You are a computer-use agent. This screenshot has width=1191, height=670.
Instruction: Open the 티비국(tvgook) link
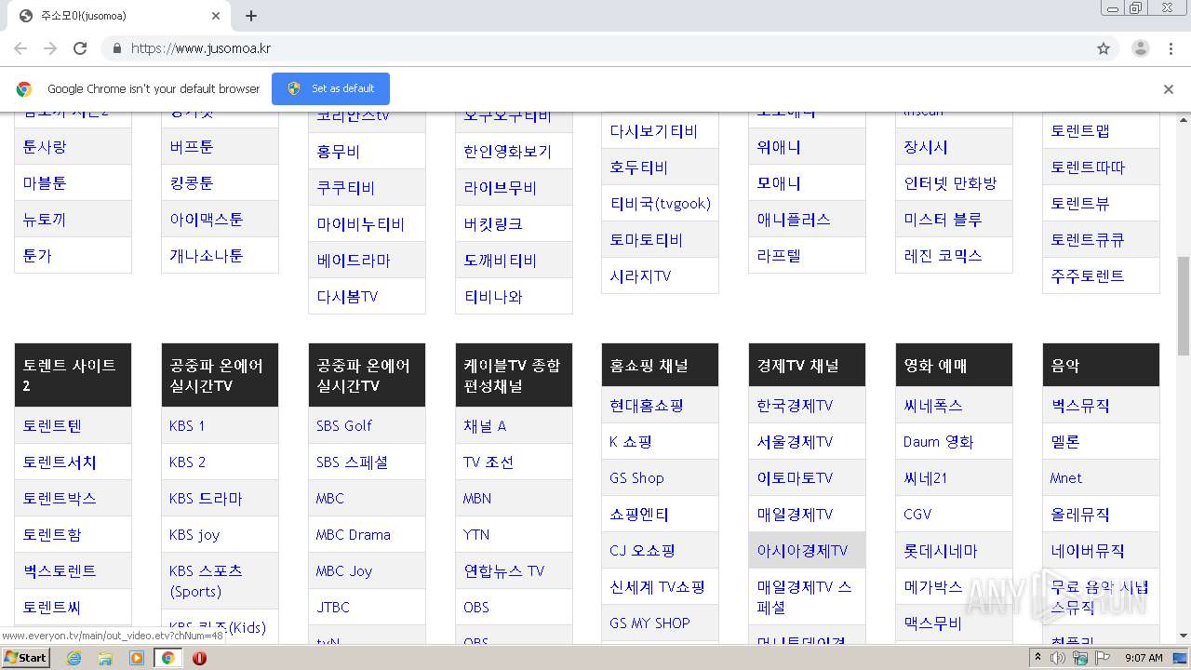coord(661,203)
